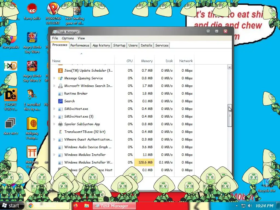Click the Chrome taskbar button
This screenshot has width=280, height=210.
point(48,206)
